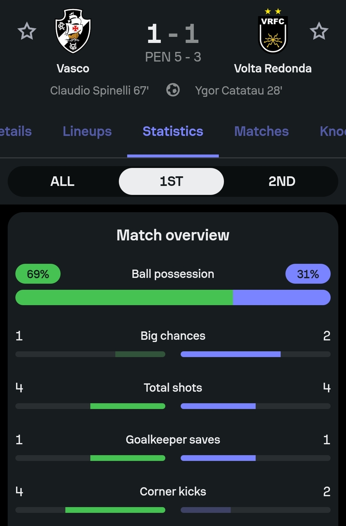Favorite Vasco with the star icon
Screen dimensions: 346x526
[x=27, y=31]
